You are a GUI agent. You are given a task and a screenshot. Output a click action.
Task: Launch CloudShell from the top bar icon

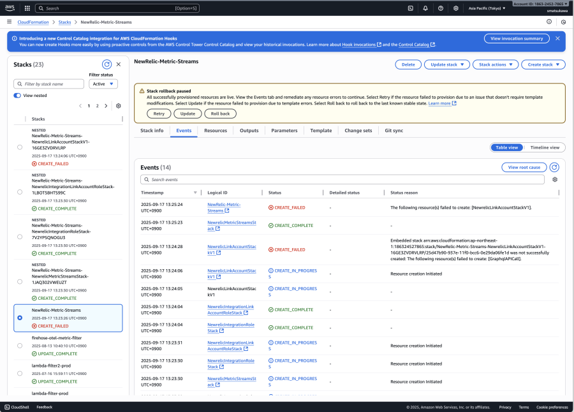click(x=410, y=8)
